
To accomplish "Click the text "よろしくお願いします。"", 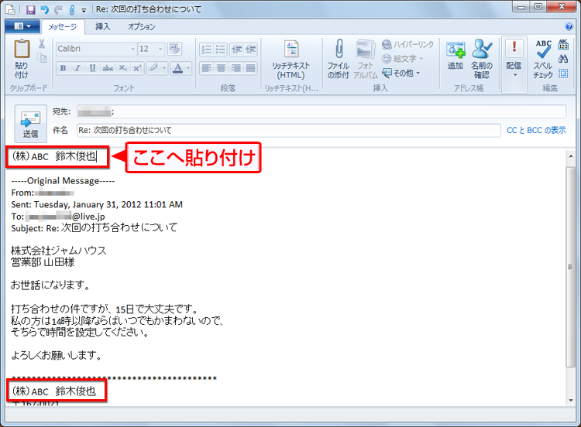I will pyautogui.click(x=57, y=355).
